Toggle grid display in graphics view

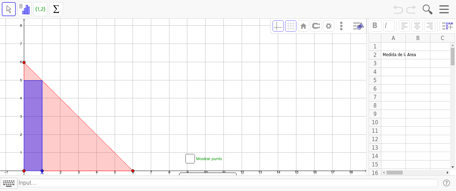click(291, 26)
